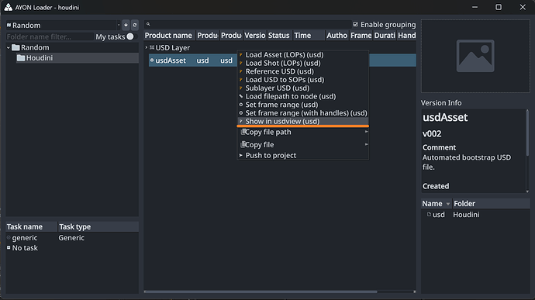535x300 pixels.
Task: Click the Houdini folder icon
Action: pyautogui.click(x=21, y=58)
